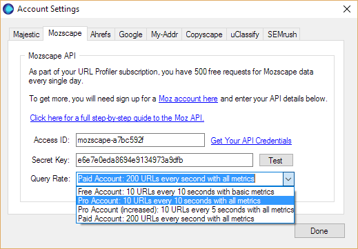
Task: Go to the My-Addr tab
Action: coord(164,34)
